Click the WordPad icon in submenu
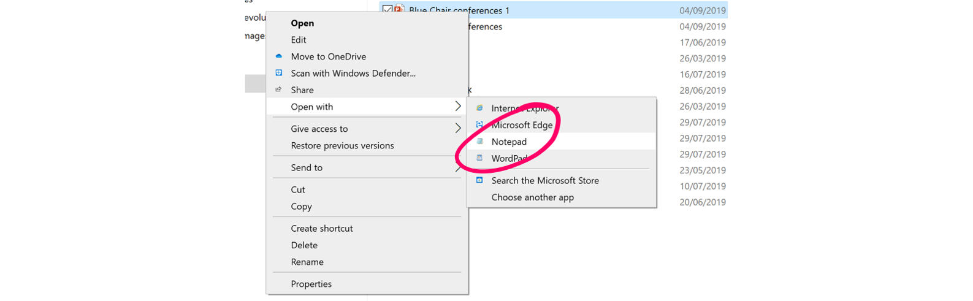This screenshot has width=973, height=301. (479, 158)
